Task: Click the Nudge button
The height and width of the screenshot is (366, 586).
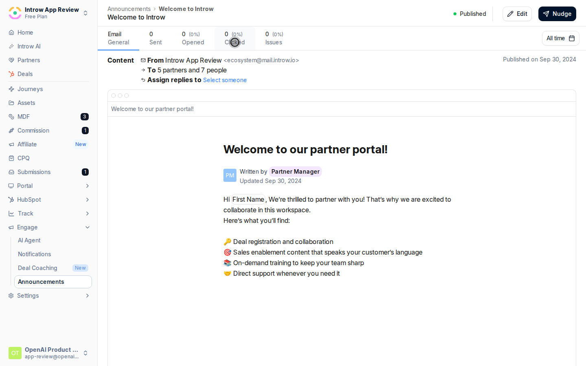Action: (557, 14)
